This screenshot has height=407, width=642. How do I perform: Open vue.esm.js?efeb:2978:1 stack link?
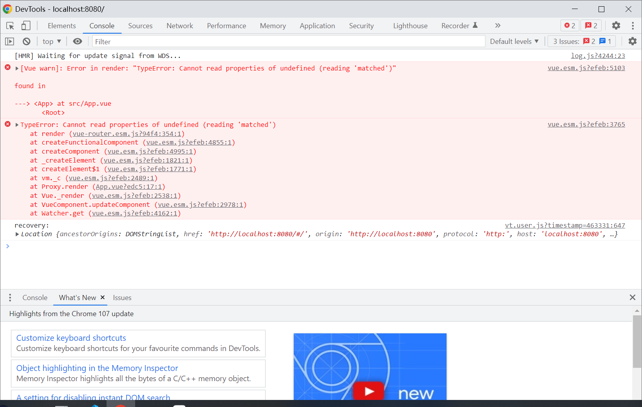click(201, 204)
